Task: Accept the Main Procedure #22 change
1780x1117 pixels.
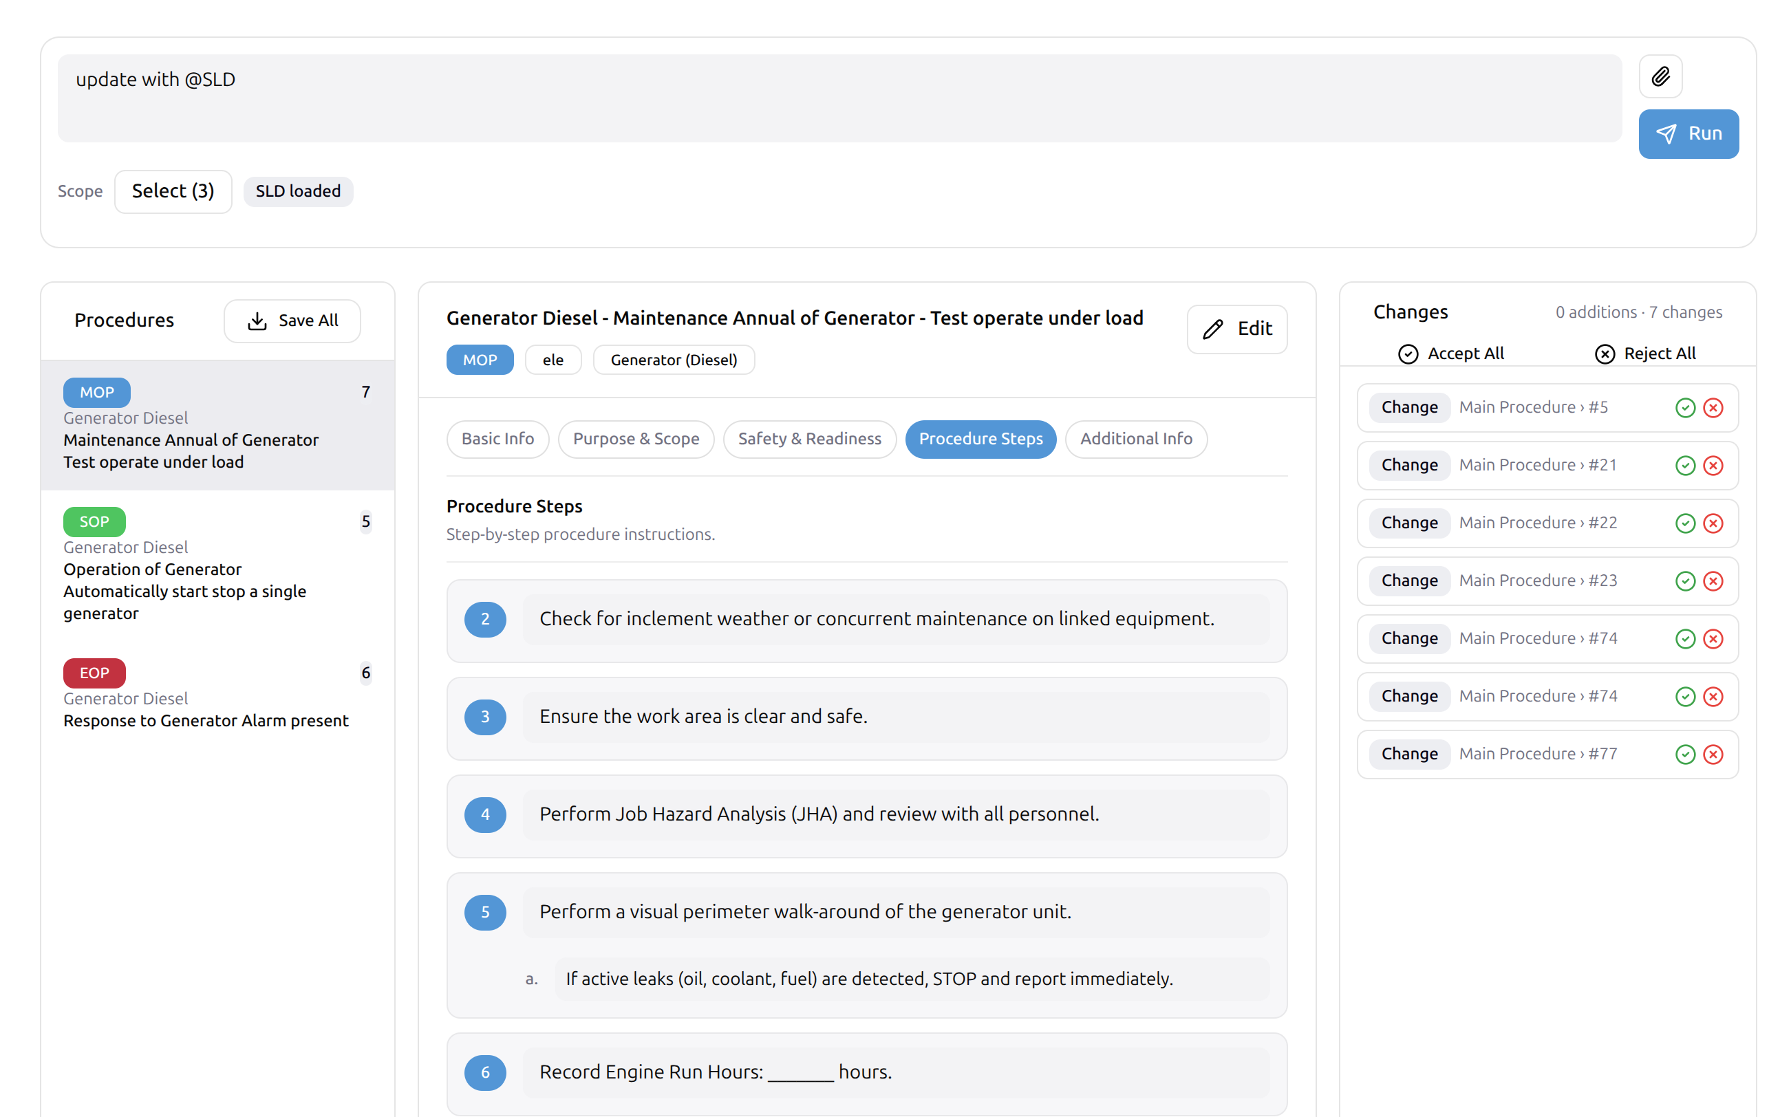Action: (x=1684, y=523)
